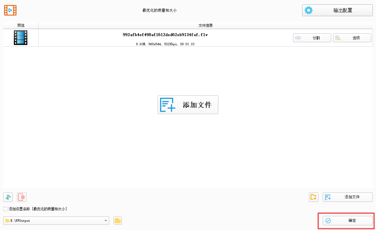376x230 pixels.
Task: Click the bottom-right 添加文件 button
Action: [348, 197]
